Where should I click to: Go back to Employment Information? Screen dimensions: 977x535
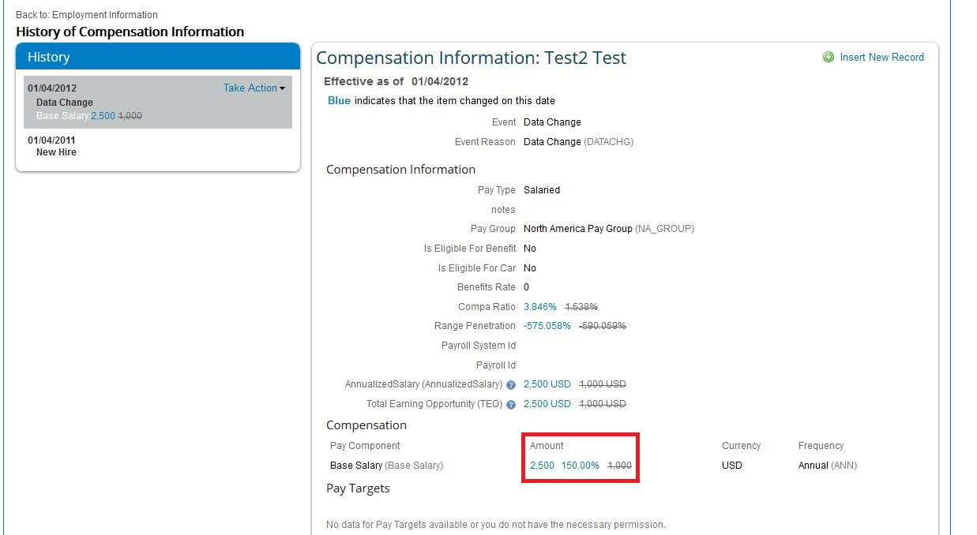coord(87,15)
